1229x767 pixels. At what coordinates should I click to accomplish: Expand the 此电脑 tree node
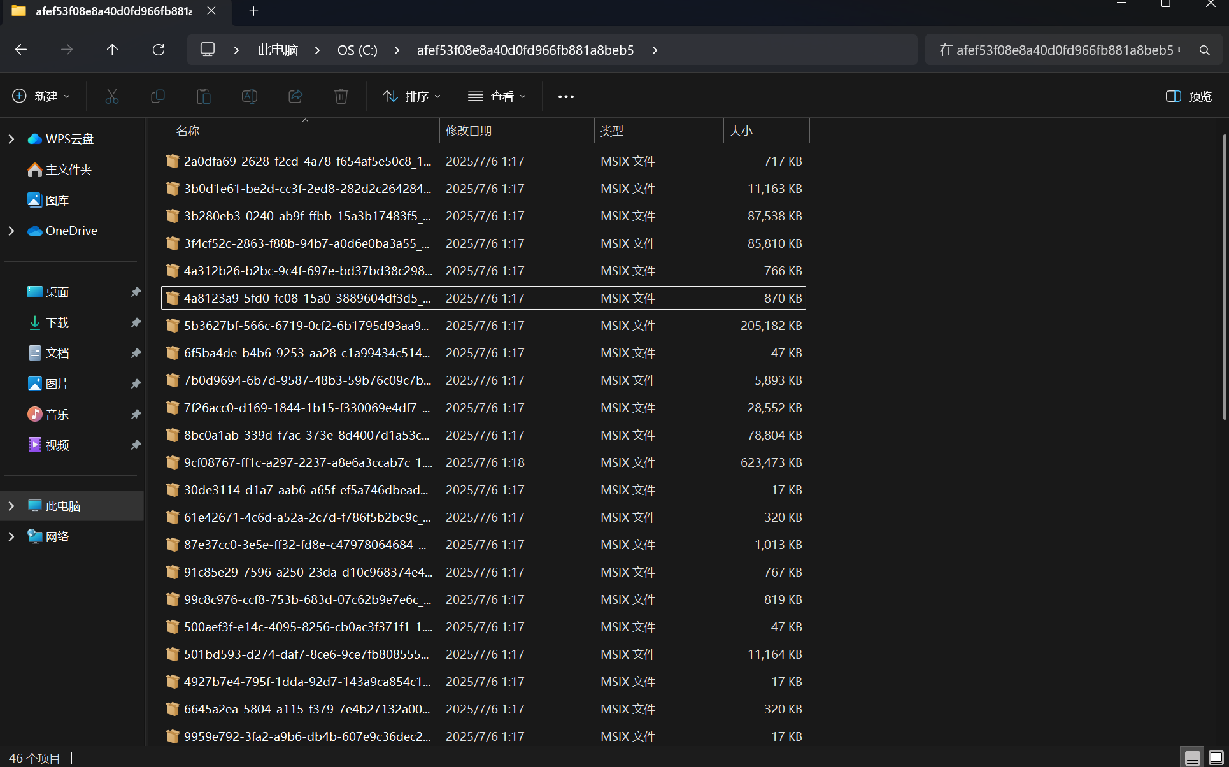pos(11,506)
